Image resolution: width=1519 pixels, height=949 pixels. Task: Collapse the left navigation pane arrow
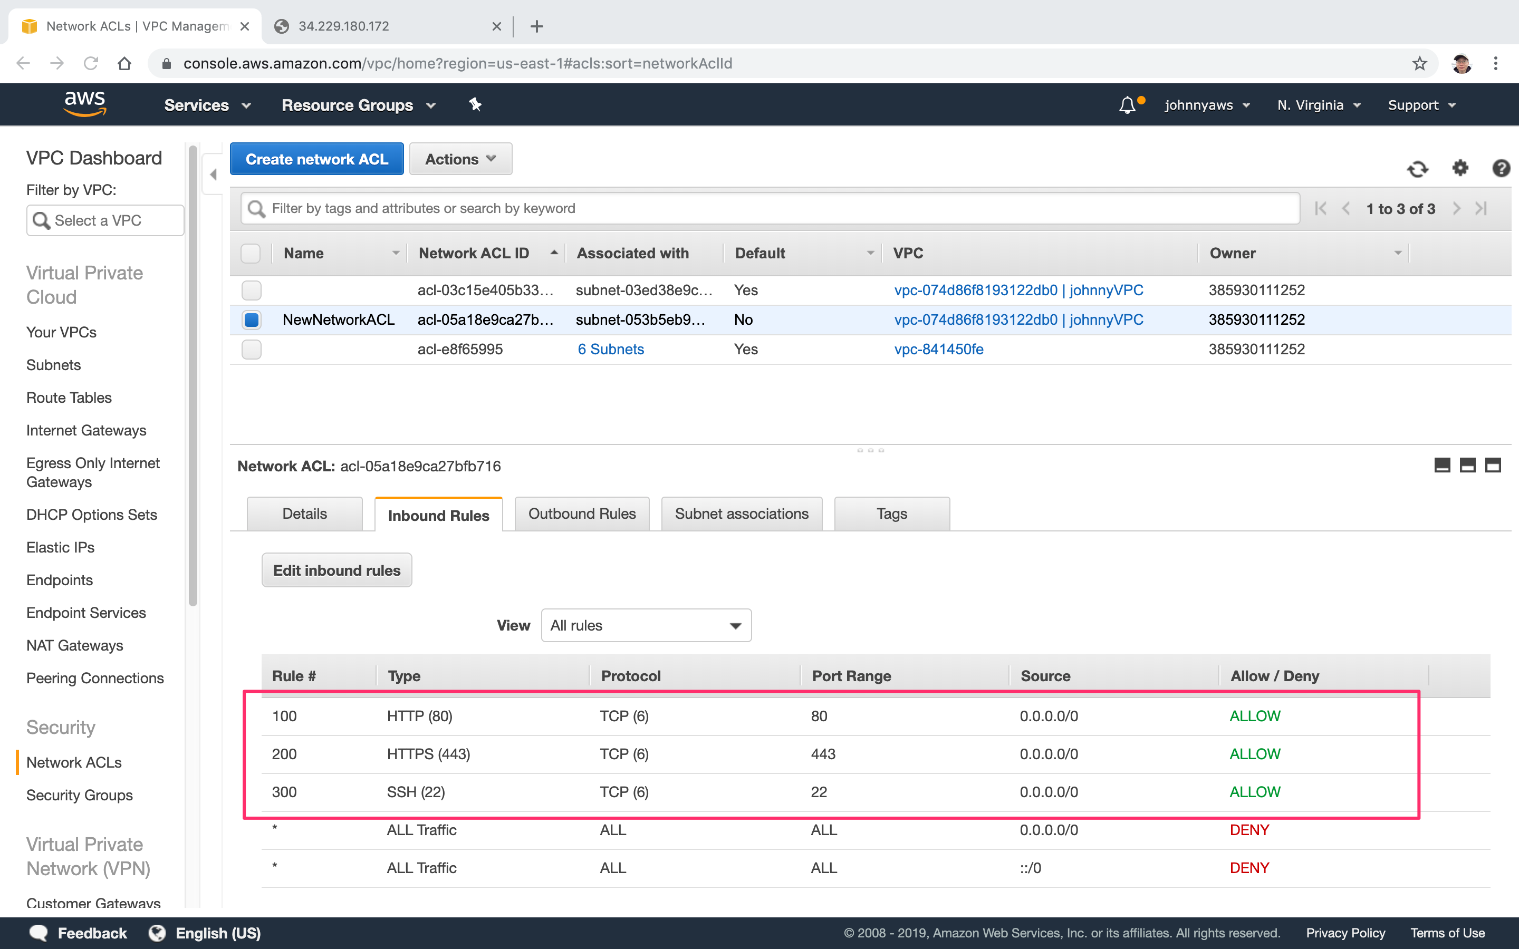pos(214,175)
